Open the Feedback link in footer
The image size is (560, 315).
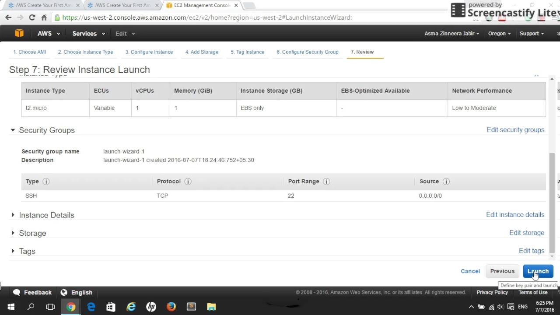coord(32,292)
